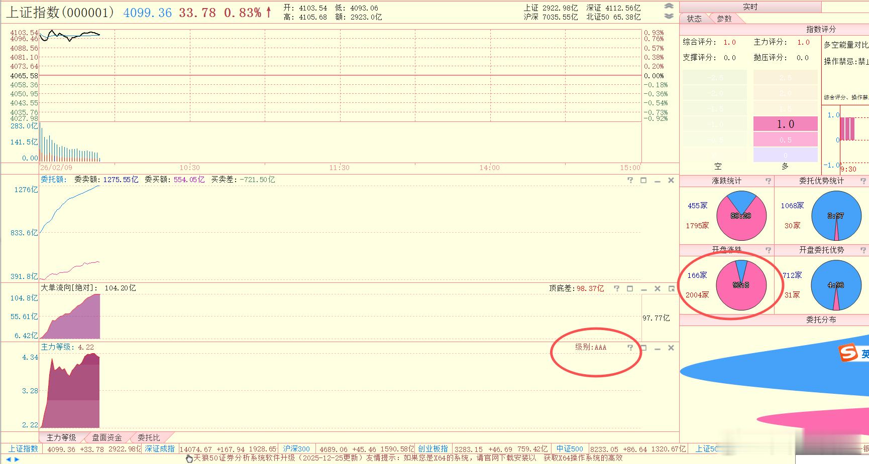This screenshot has width=869, height=464.
Task: Click the 买卖差 value -721.50亿
Action: pyautogui.click(x=257, y=180)
